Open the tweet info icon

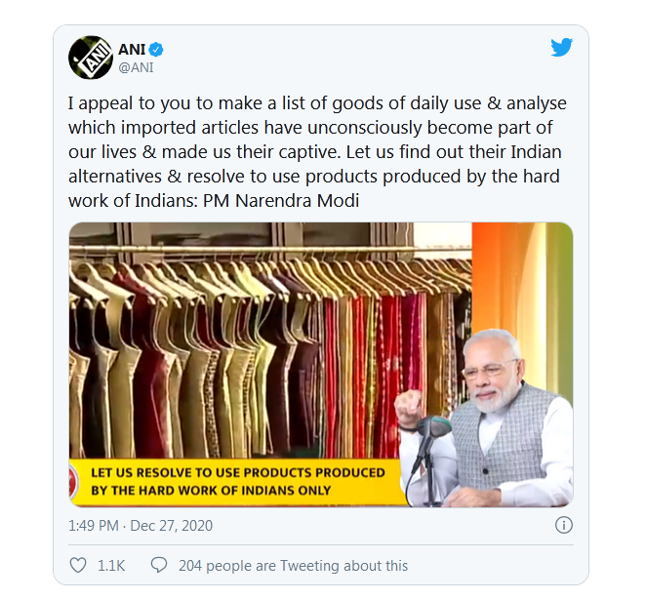pos(563,525)
